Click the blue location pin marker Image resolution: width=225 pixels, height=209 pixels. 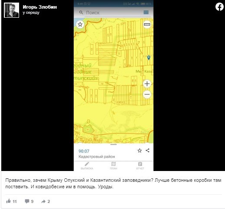tap(149, 58)
